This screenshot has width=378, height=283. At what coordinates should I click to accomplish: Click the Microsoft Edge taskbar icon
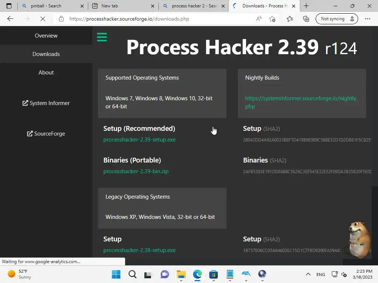[x=197, y=274]
